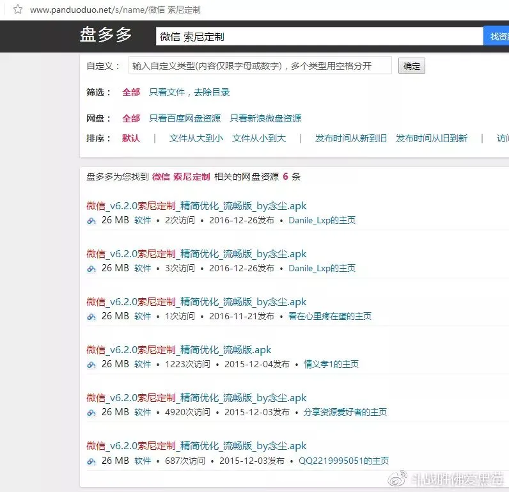Click cloud disk icon of 3次访问 result
Image resolution: width=509 pixels, height=492 pixels.
(x=91, y=269)
